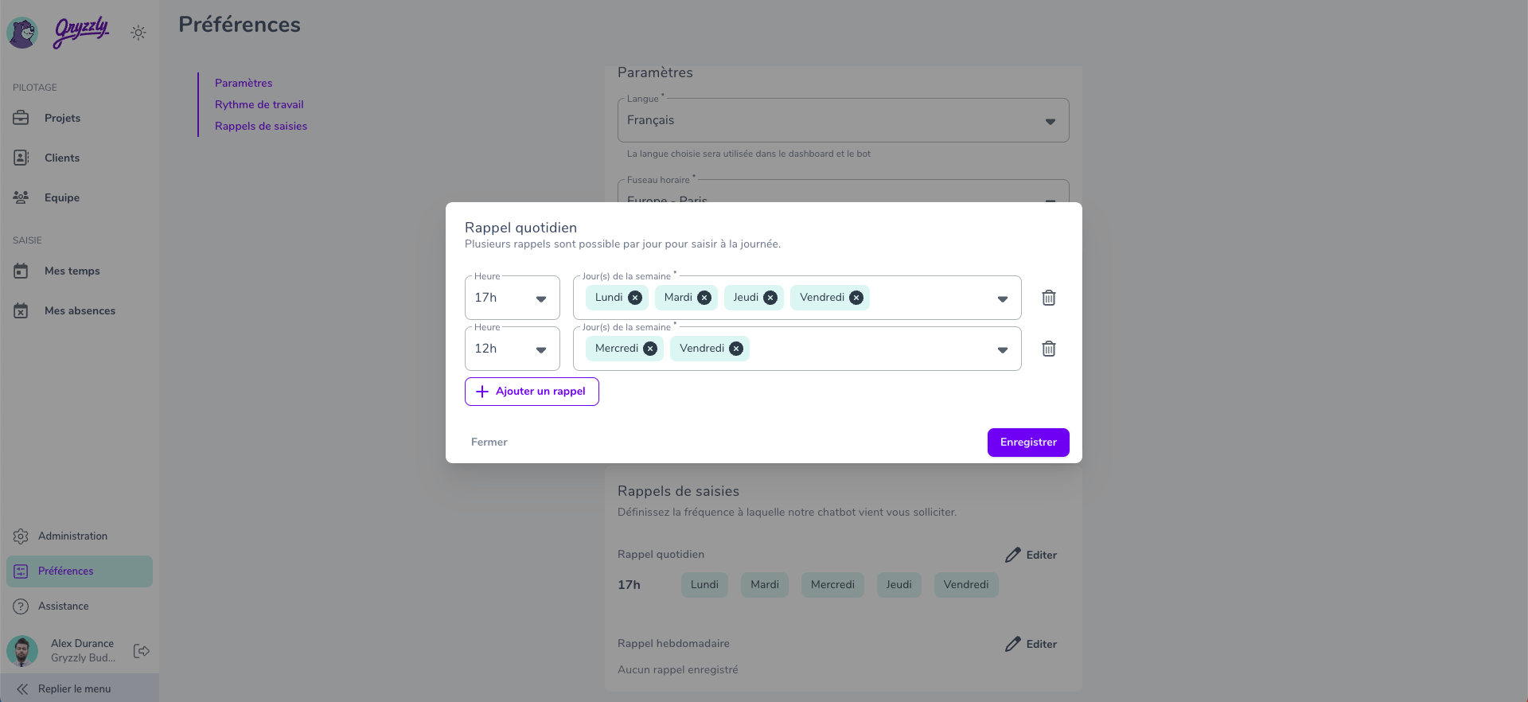Remove the Jeudi day chip
1528x702 pixels.
point(770,298)
